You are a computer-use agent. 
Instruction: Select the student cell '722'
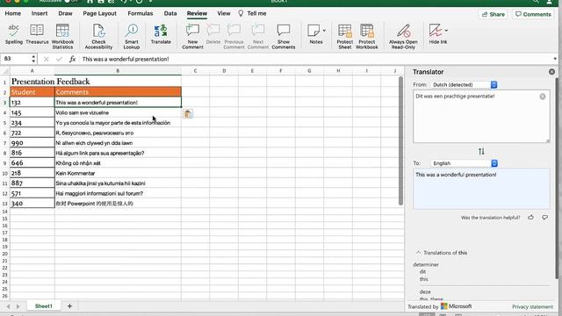(x=32, y=133)
